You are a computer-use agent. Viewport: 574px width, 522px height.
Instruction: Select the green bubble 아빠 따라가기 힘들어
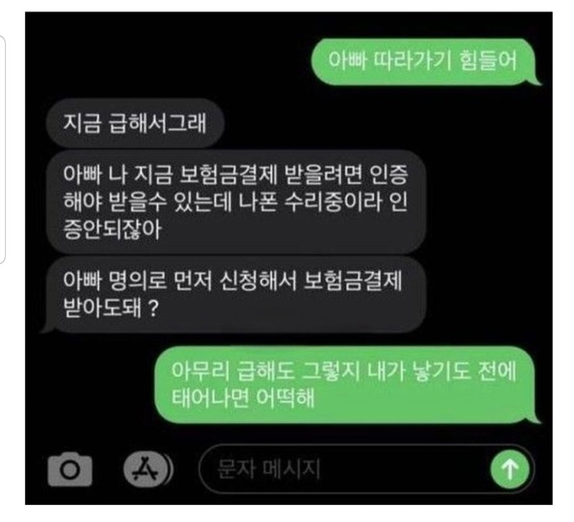tap(425, 62)
